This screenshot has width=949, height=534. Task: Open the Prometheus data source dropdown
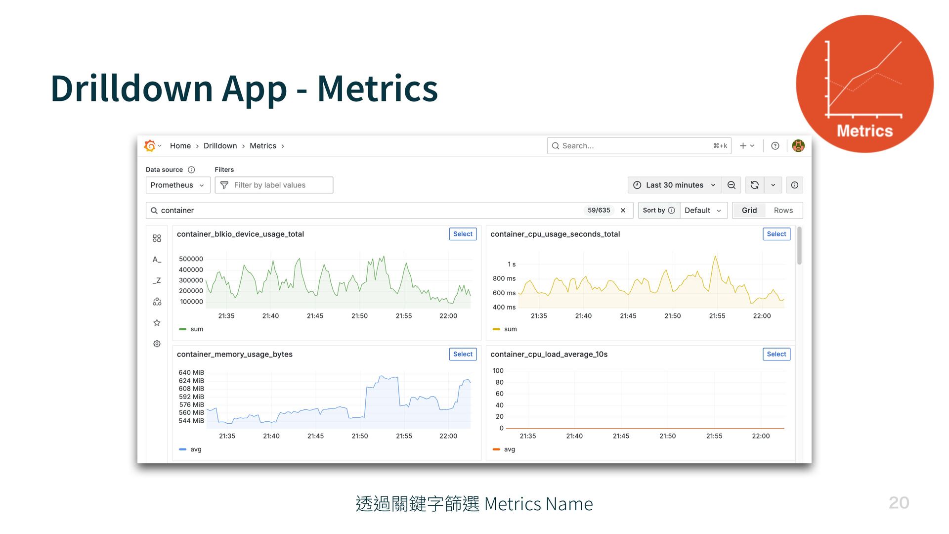click(x=177, y=185)
